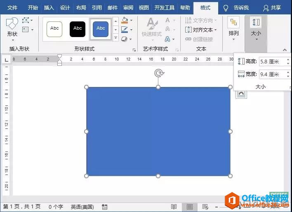Click the layout options icon beside shape
Image resolution: width=292 pixels, height=212 pixels.
coord(242,94)
